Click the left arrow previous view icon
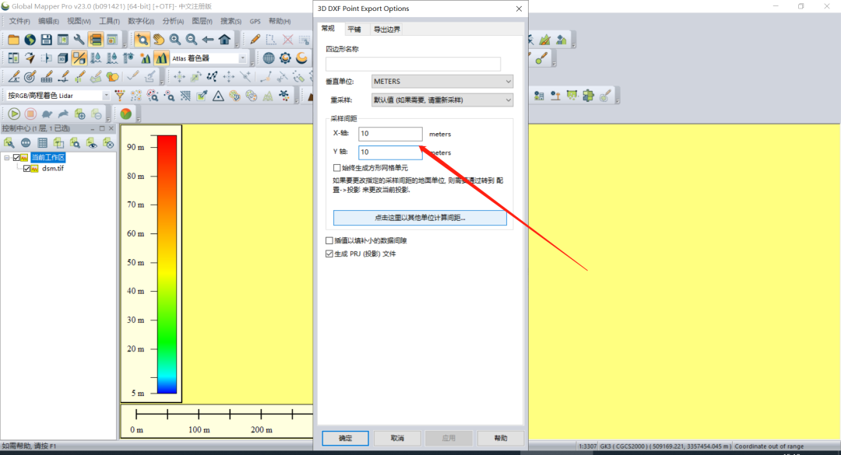Screen dimensions: 841x455 click(x=208, y=40)
